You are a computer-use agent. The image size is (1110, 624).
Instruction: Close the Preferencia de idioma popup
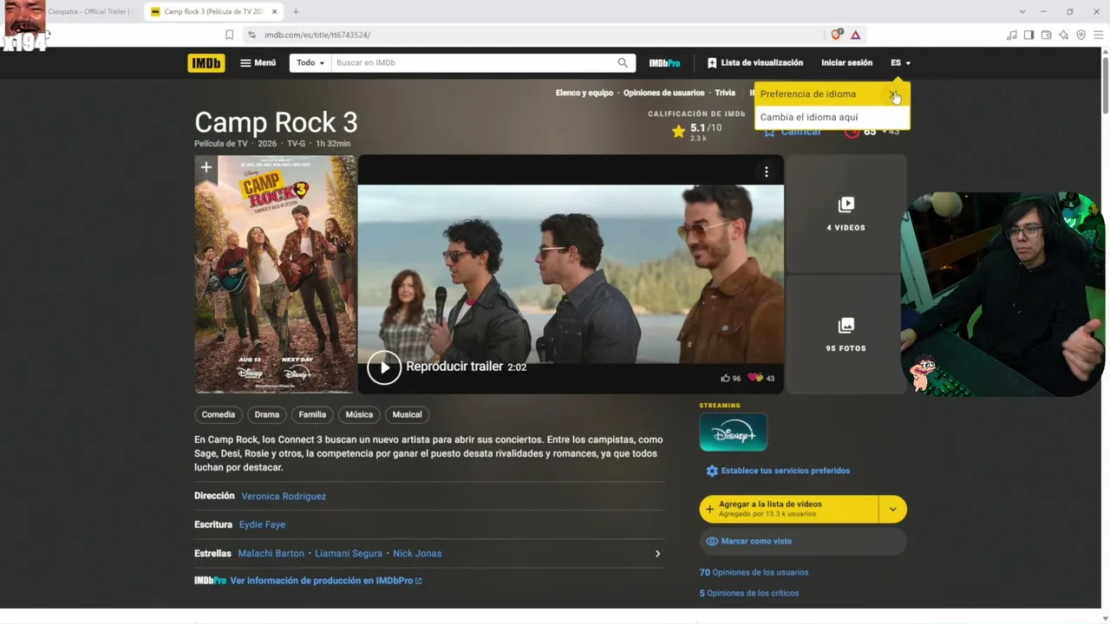894,94
